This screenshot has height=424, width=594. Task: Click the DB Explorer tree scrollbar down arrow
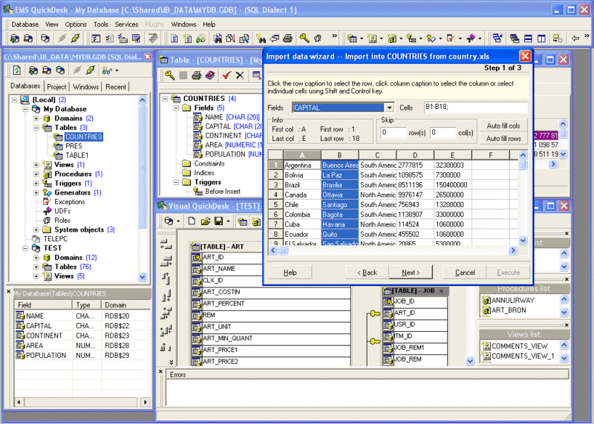tap(143, 277)
